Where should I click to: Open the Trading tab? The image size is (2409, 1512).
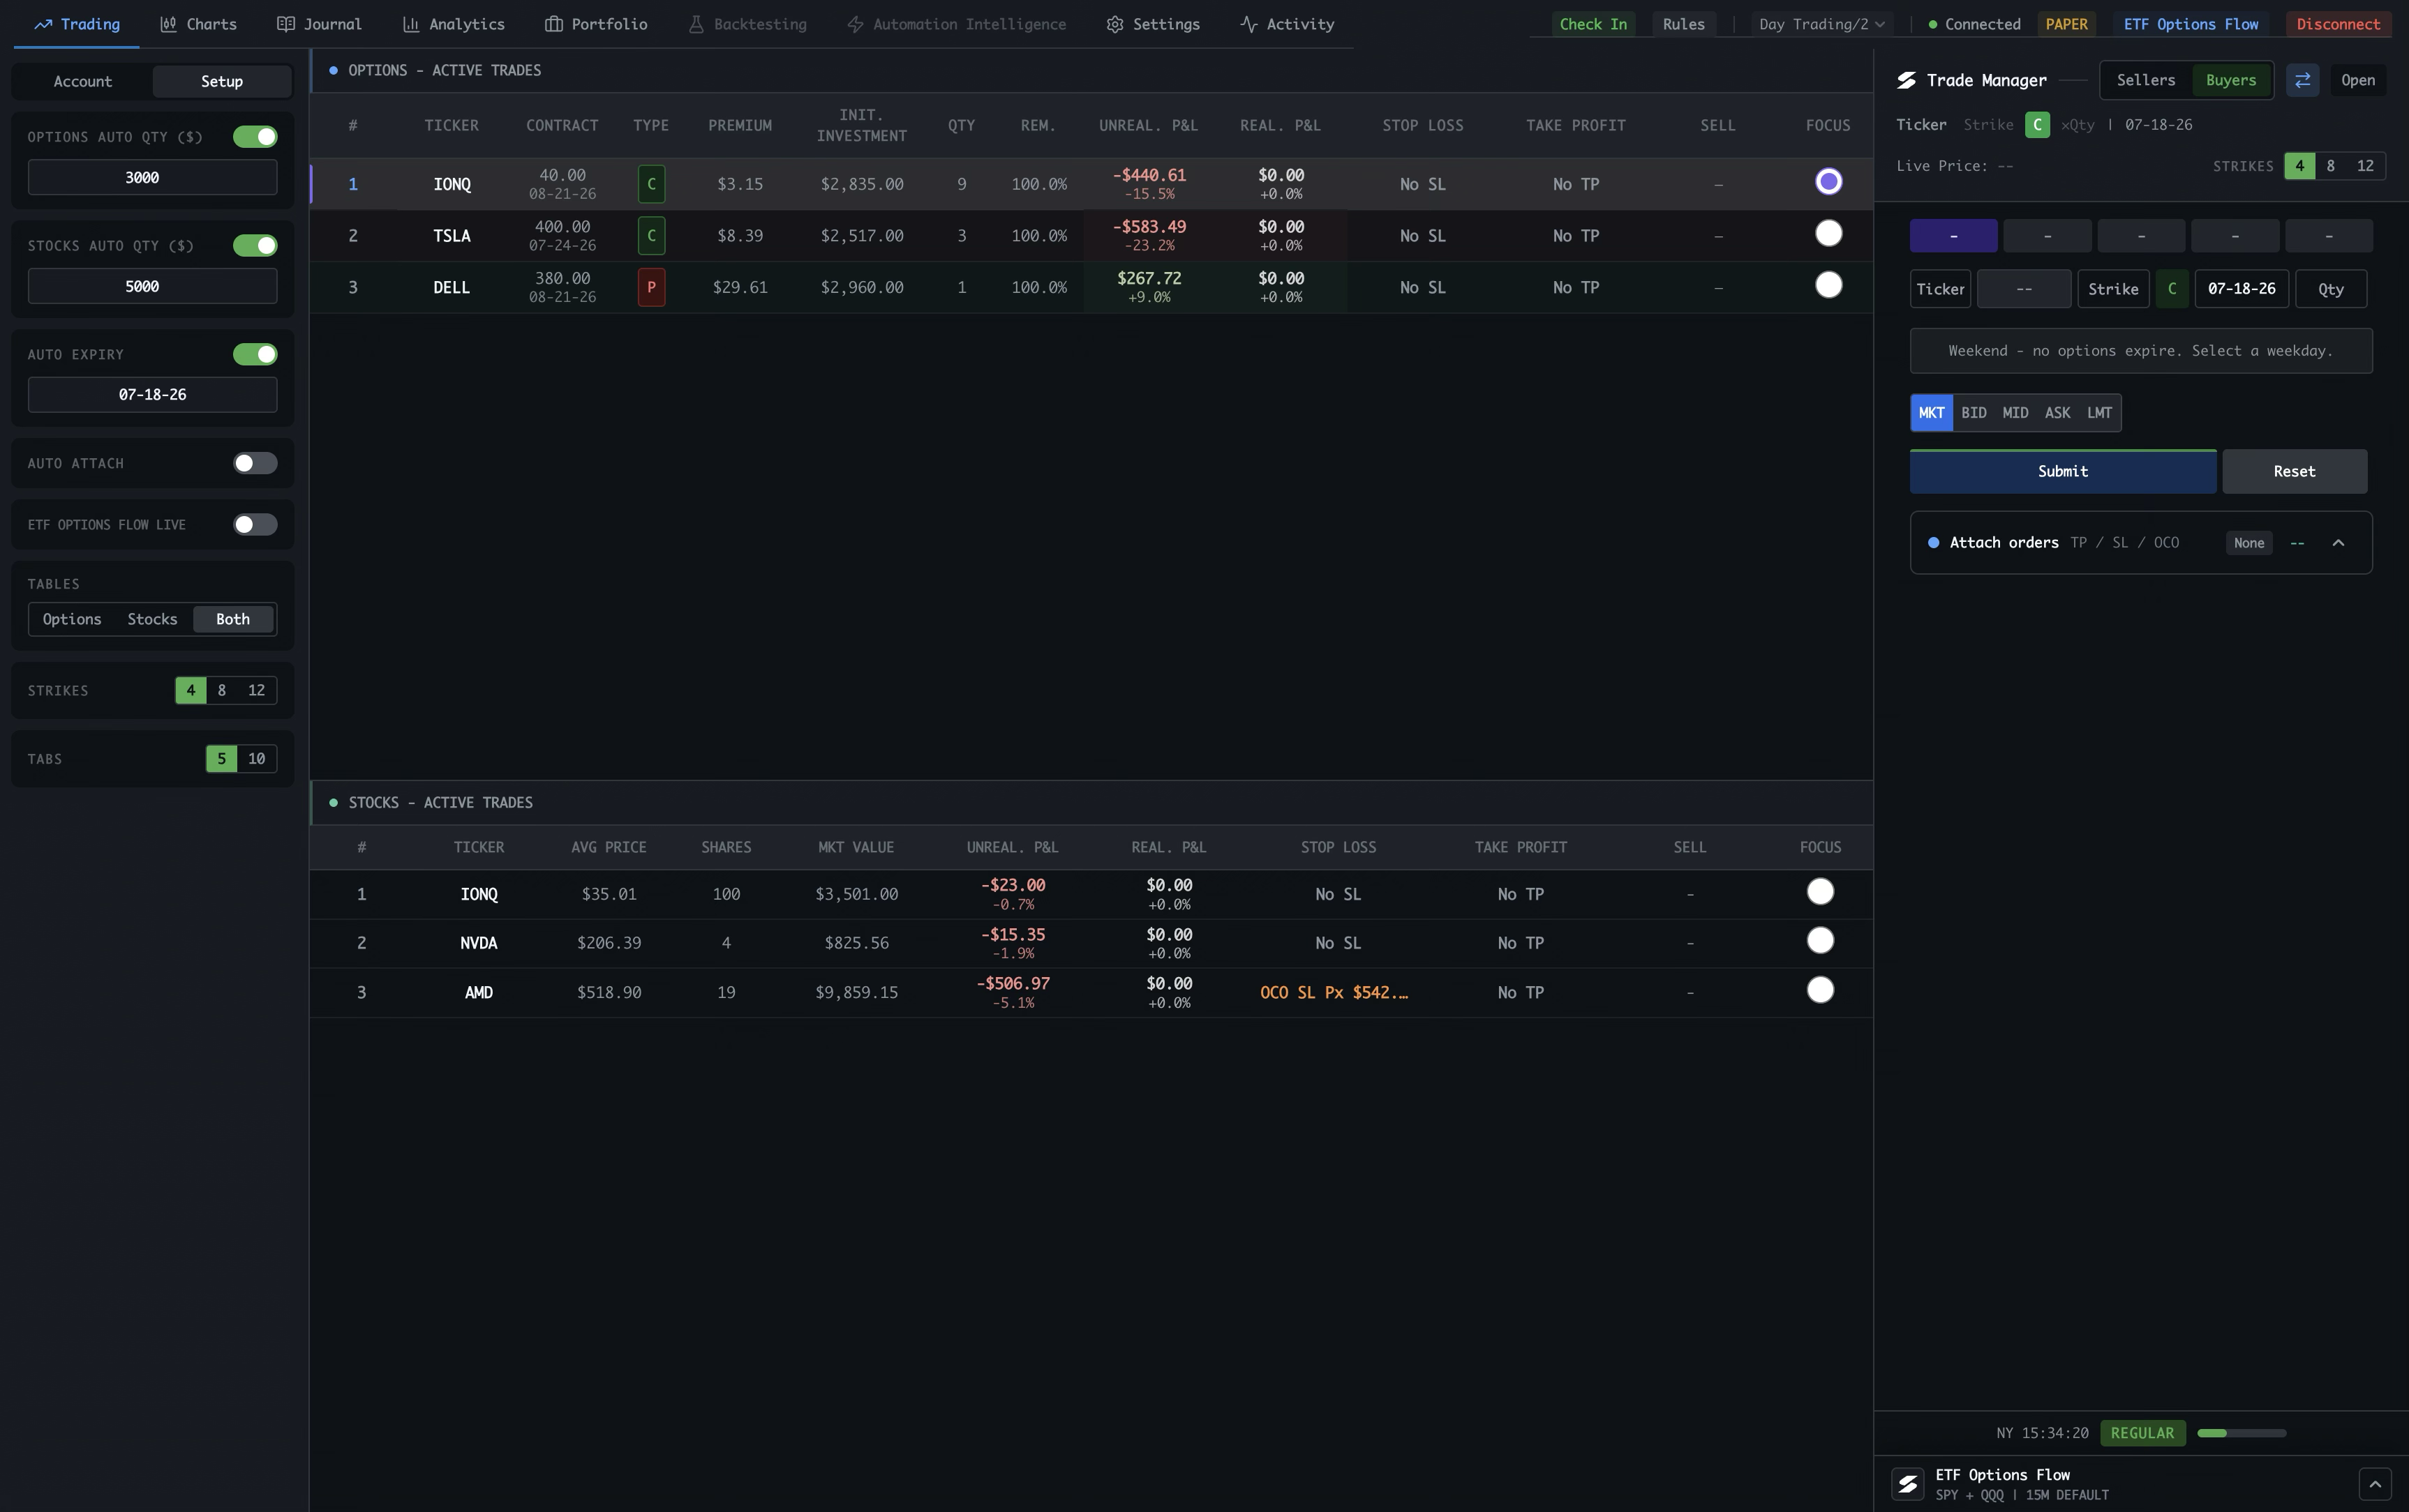click(77, 24)
